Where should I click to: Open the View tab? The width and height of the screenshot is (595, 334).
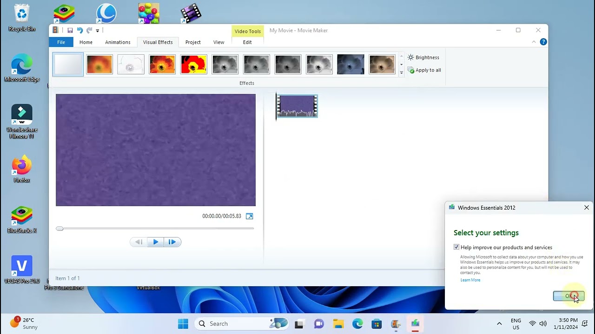pyautogui.click(x=218, y=42)
